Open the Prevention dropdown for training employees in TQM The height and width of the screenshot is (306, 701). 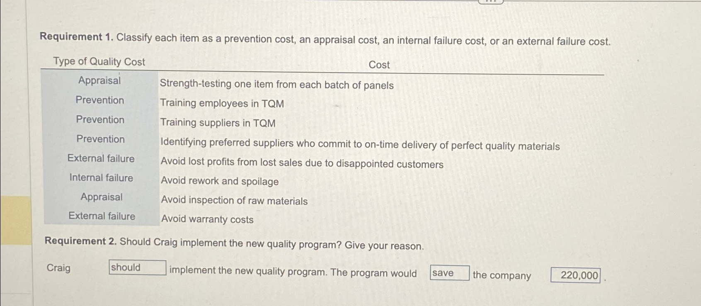pos(99,101)
